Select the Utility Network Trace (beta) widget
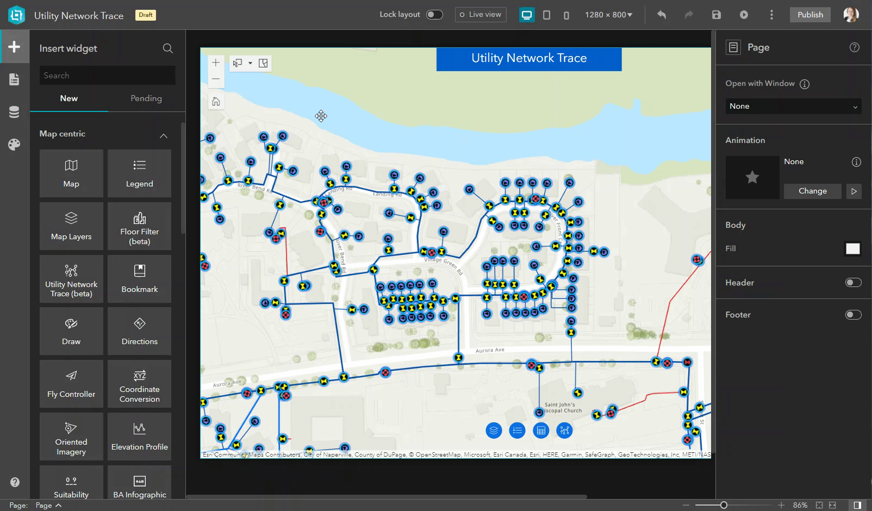 pos(71,279)
